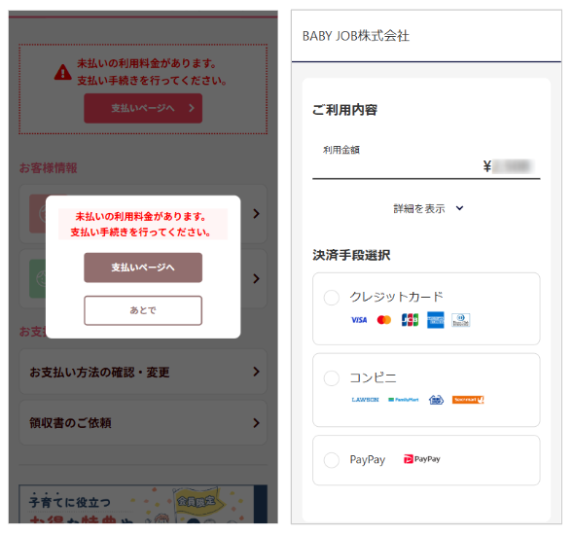Dismiss the popup with the あとで button
573x536 pixels.
click(143, 310)
